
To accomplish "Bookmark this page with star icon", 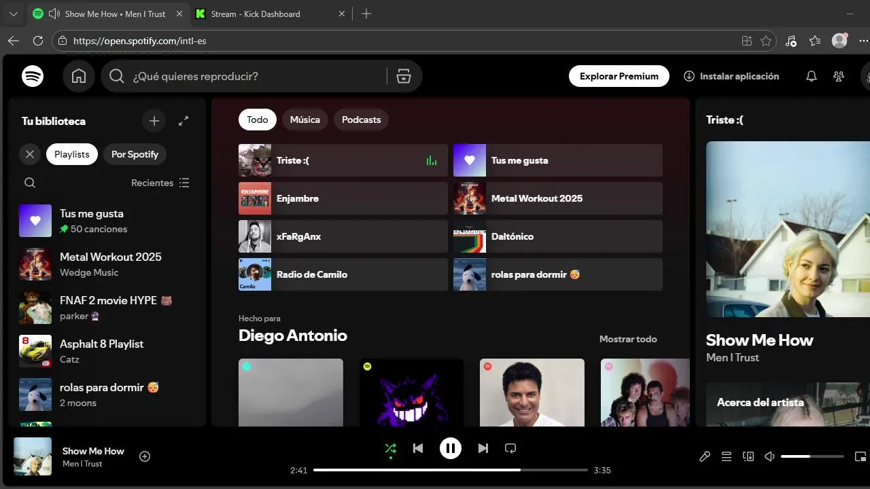I will (x=766, y=41).
